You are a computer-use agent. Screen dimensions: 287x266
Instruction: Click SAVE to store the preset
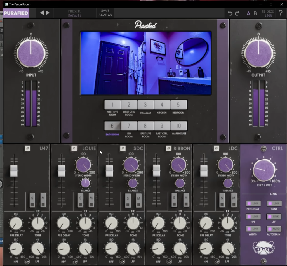pyautogui.click(x=105, y=11)
